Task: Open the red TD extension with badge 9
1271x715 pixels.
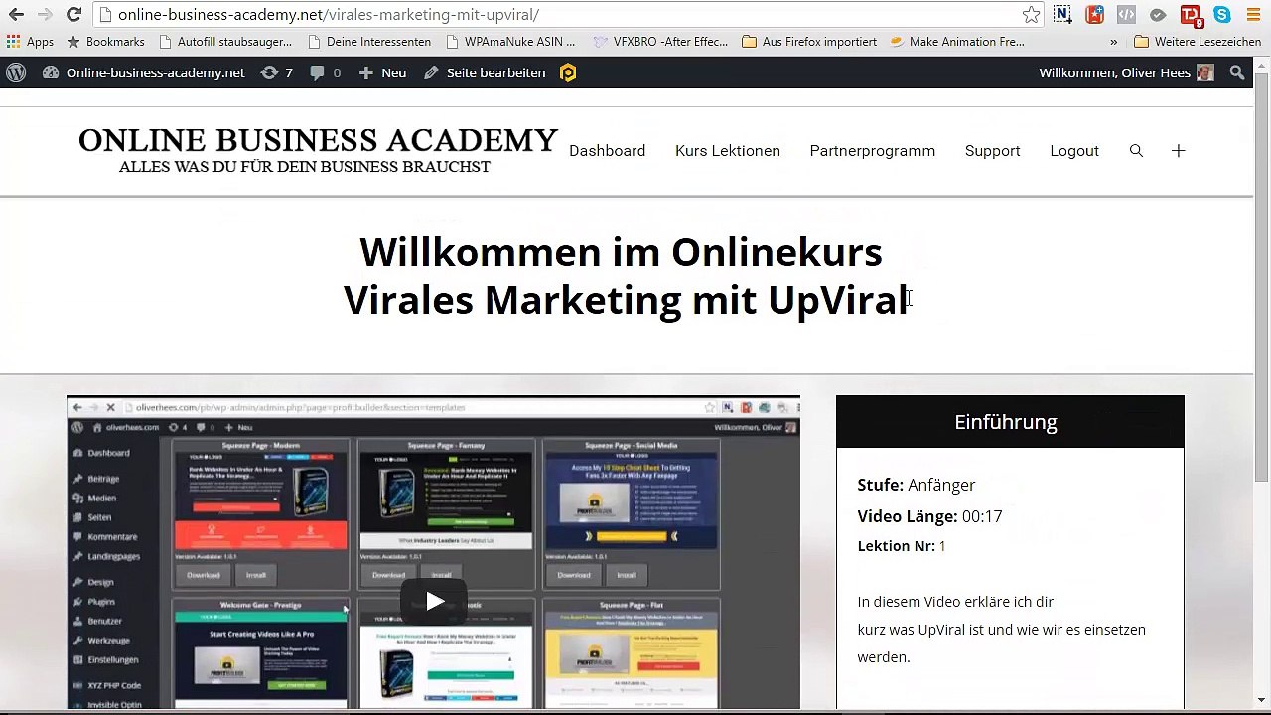Action: [1191, 15]
